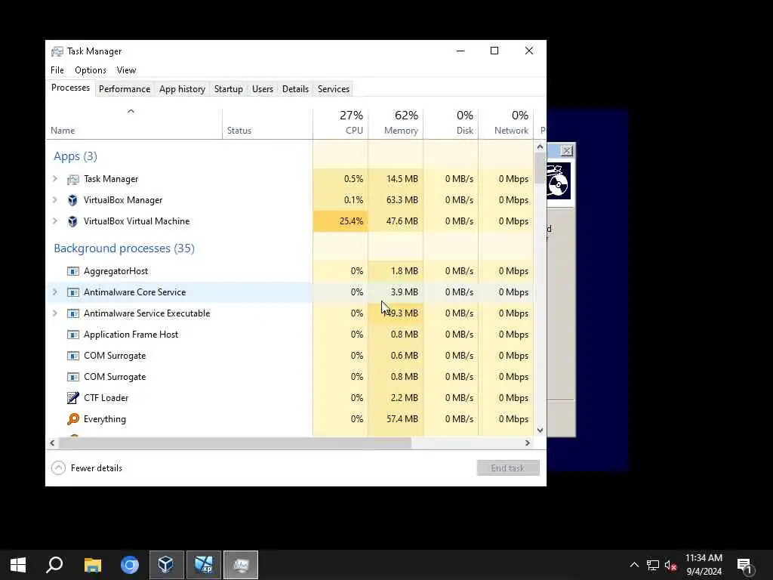Sort by the Memory column header
Viewport: 773px width, 580px height.
pyautogui.click(x=396, y=123)
